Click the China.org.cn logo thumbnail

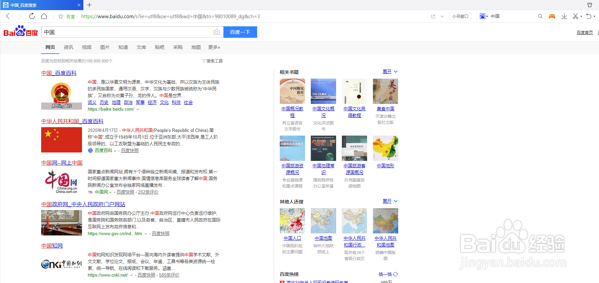coord(61,181)
